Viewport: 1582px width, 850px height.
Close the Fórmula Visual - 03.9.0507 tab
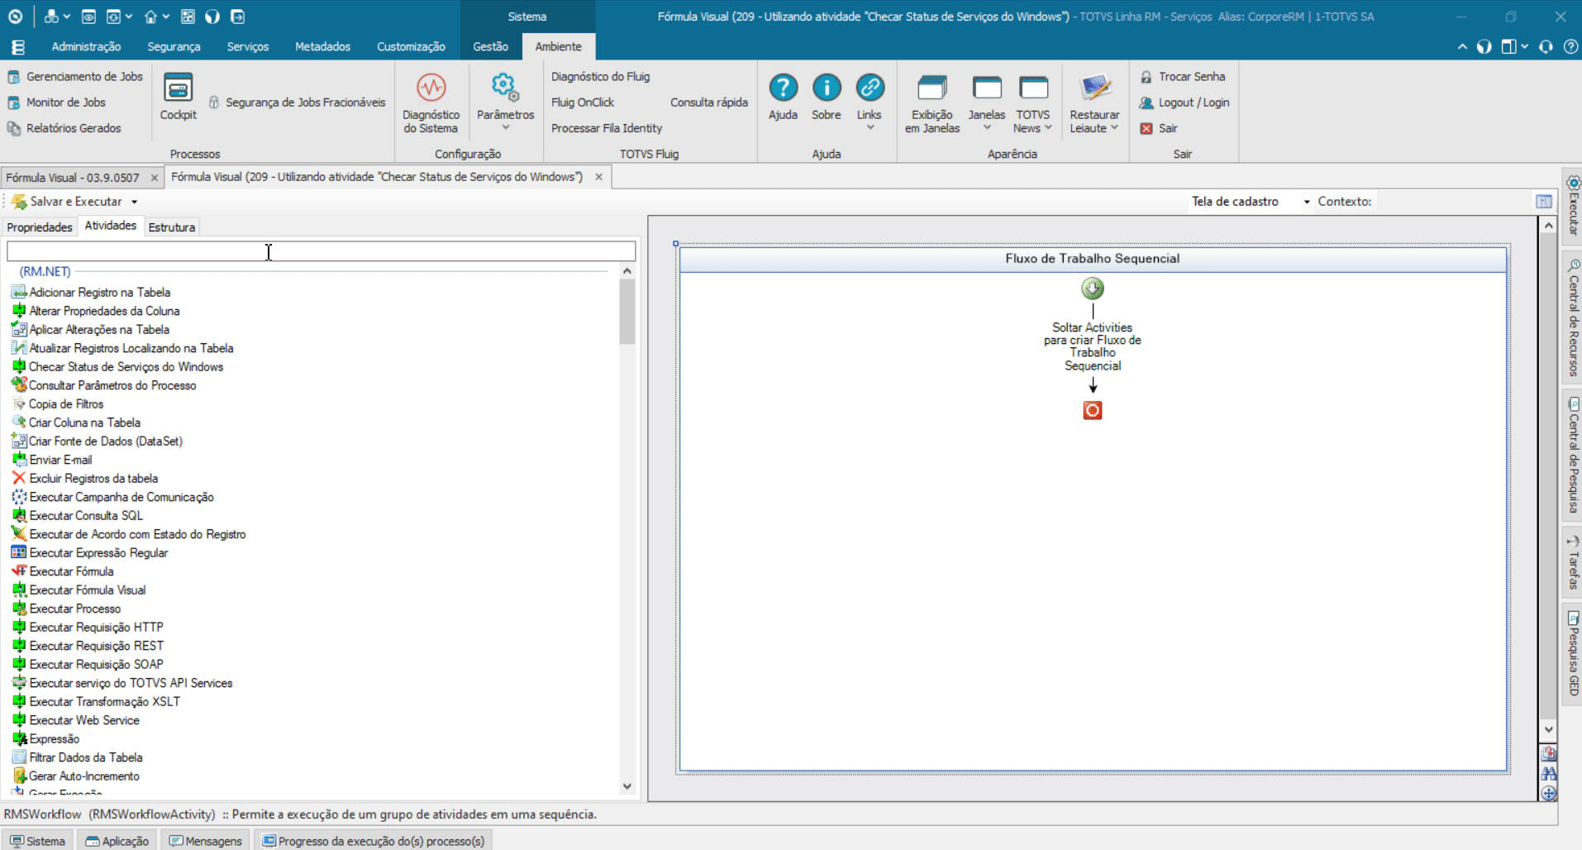coord(155,178)
